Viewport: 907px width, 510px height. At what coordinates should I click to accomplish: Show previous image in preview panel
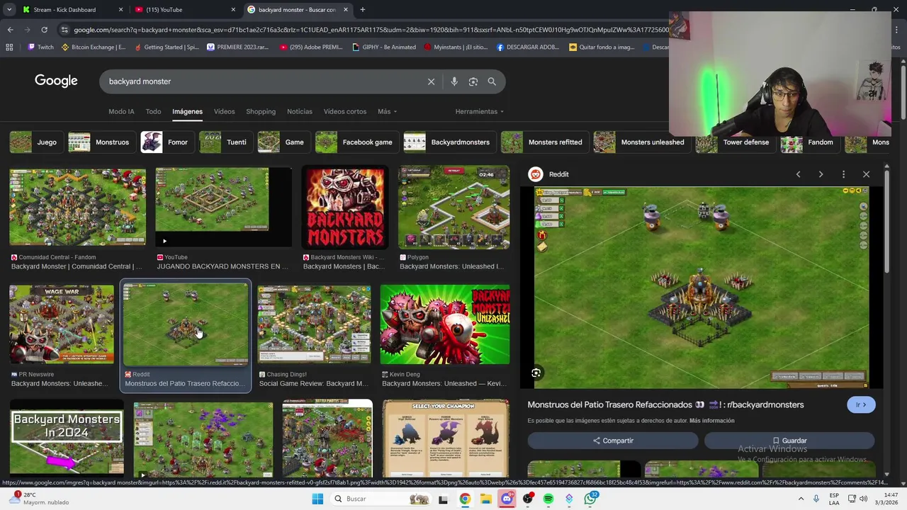[798, 174]
